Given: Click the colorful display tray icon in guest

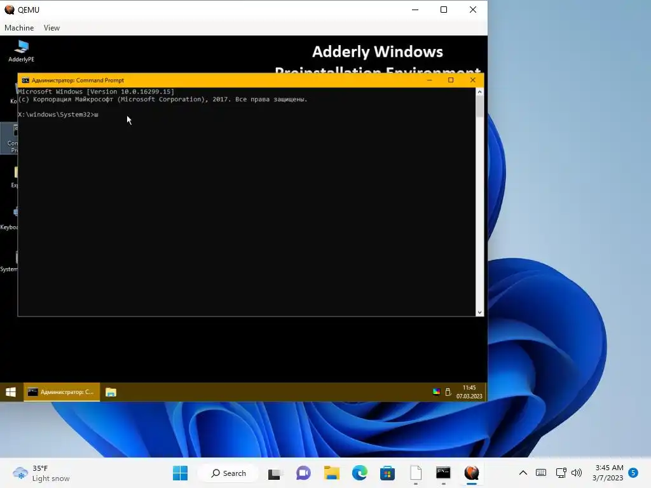Looking at the screenshot, I should pyautogui.click(x=436, y=391).
